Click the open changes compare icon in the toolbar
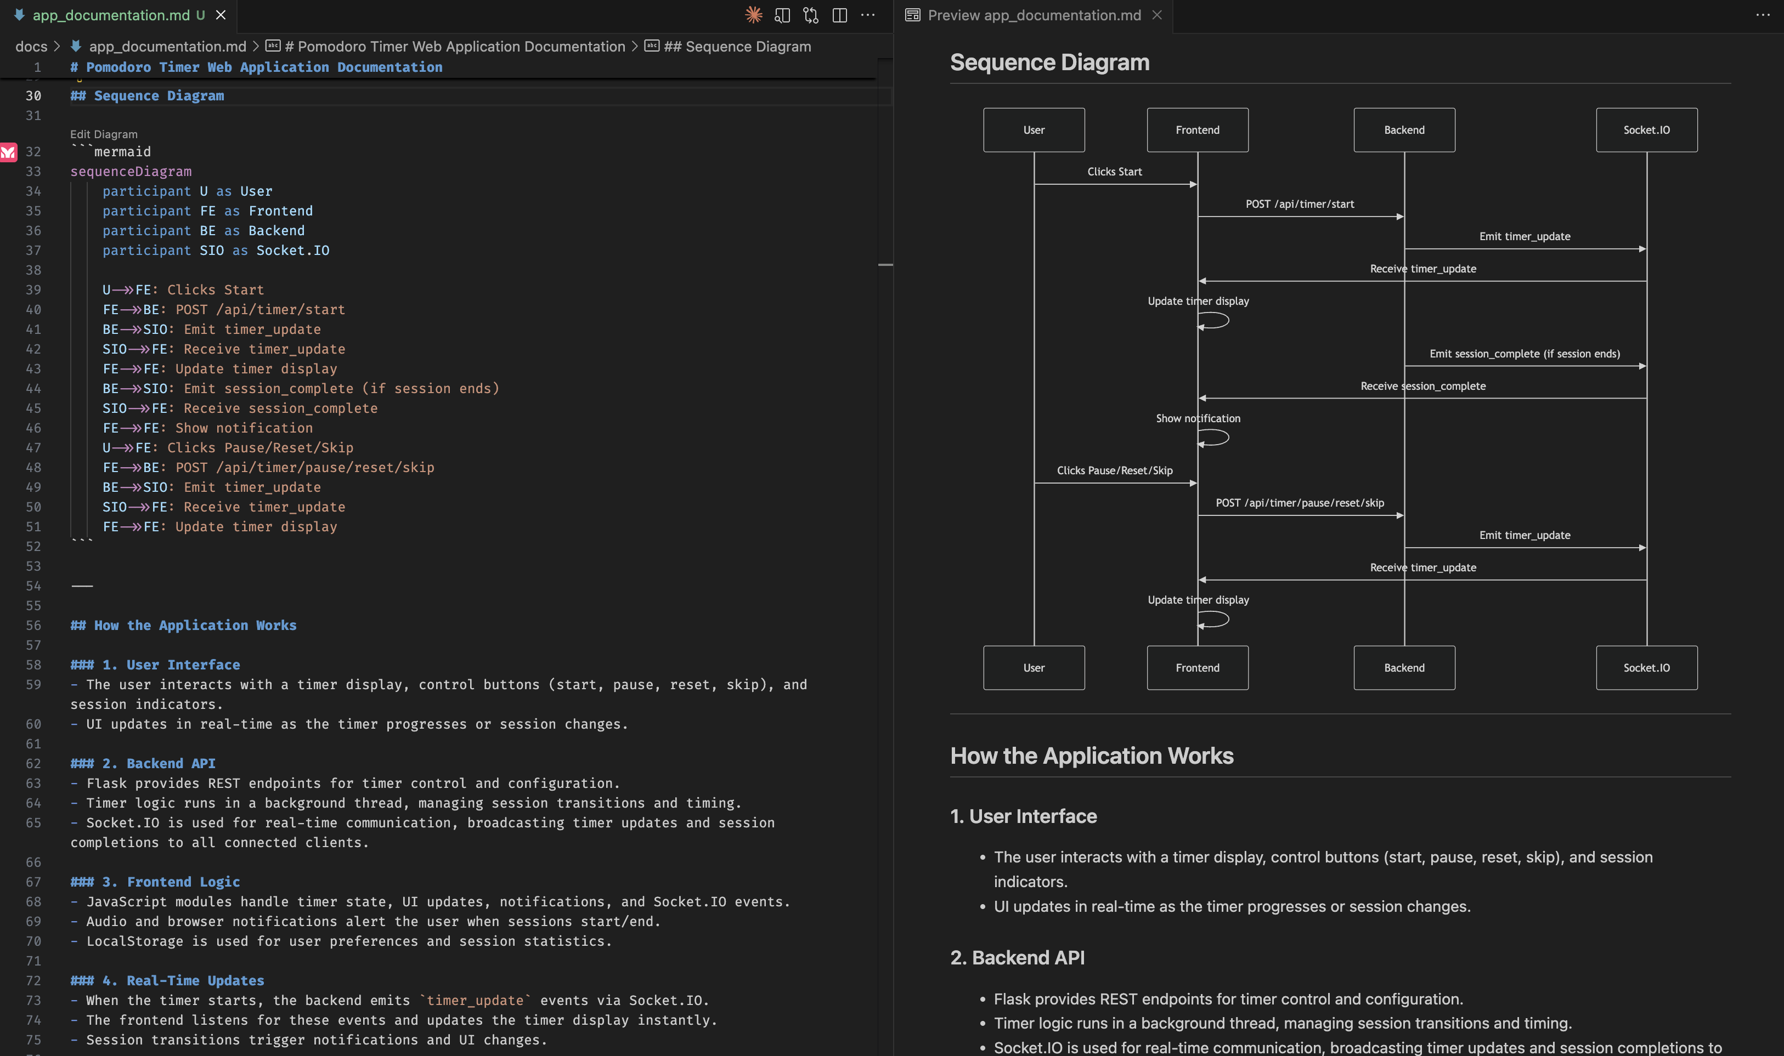Screen dimensions: 1784x1056 coord(810,15)
